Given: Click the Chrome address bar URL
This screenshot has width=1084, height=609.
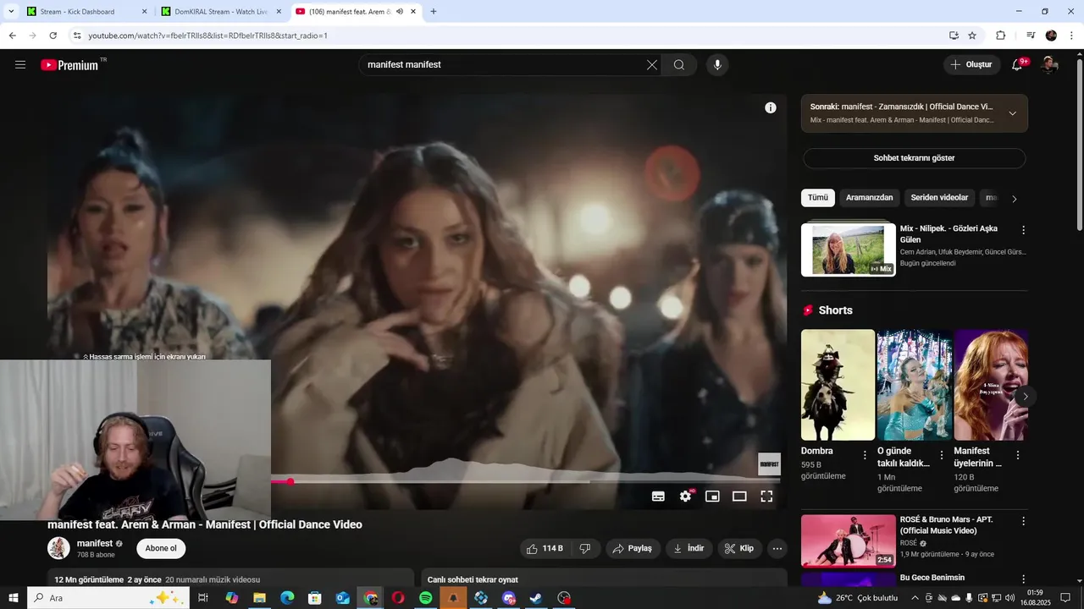Looking at the screenshot, I should coord(207,36).
